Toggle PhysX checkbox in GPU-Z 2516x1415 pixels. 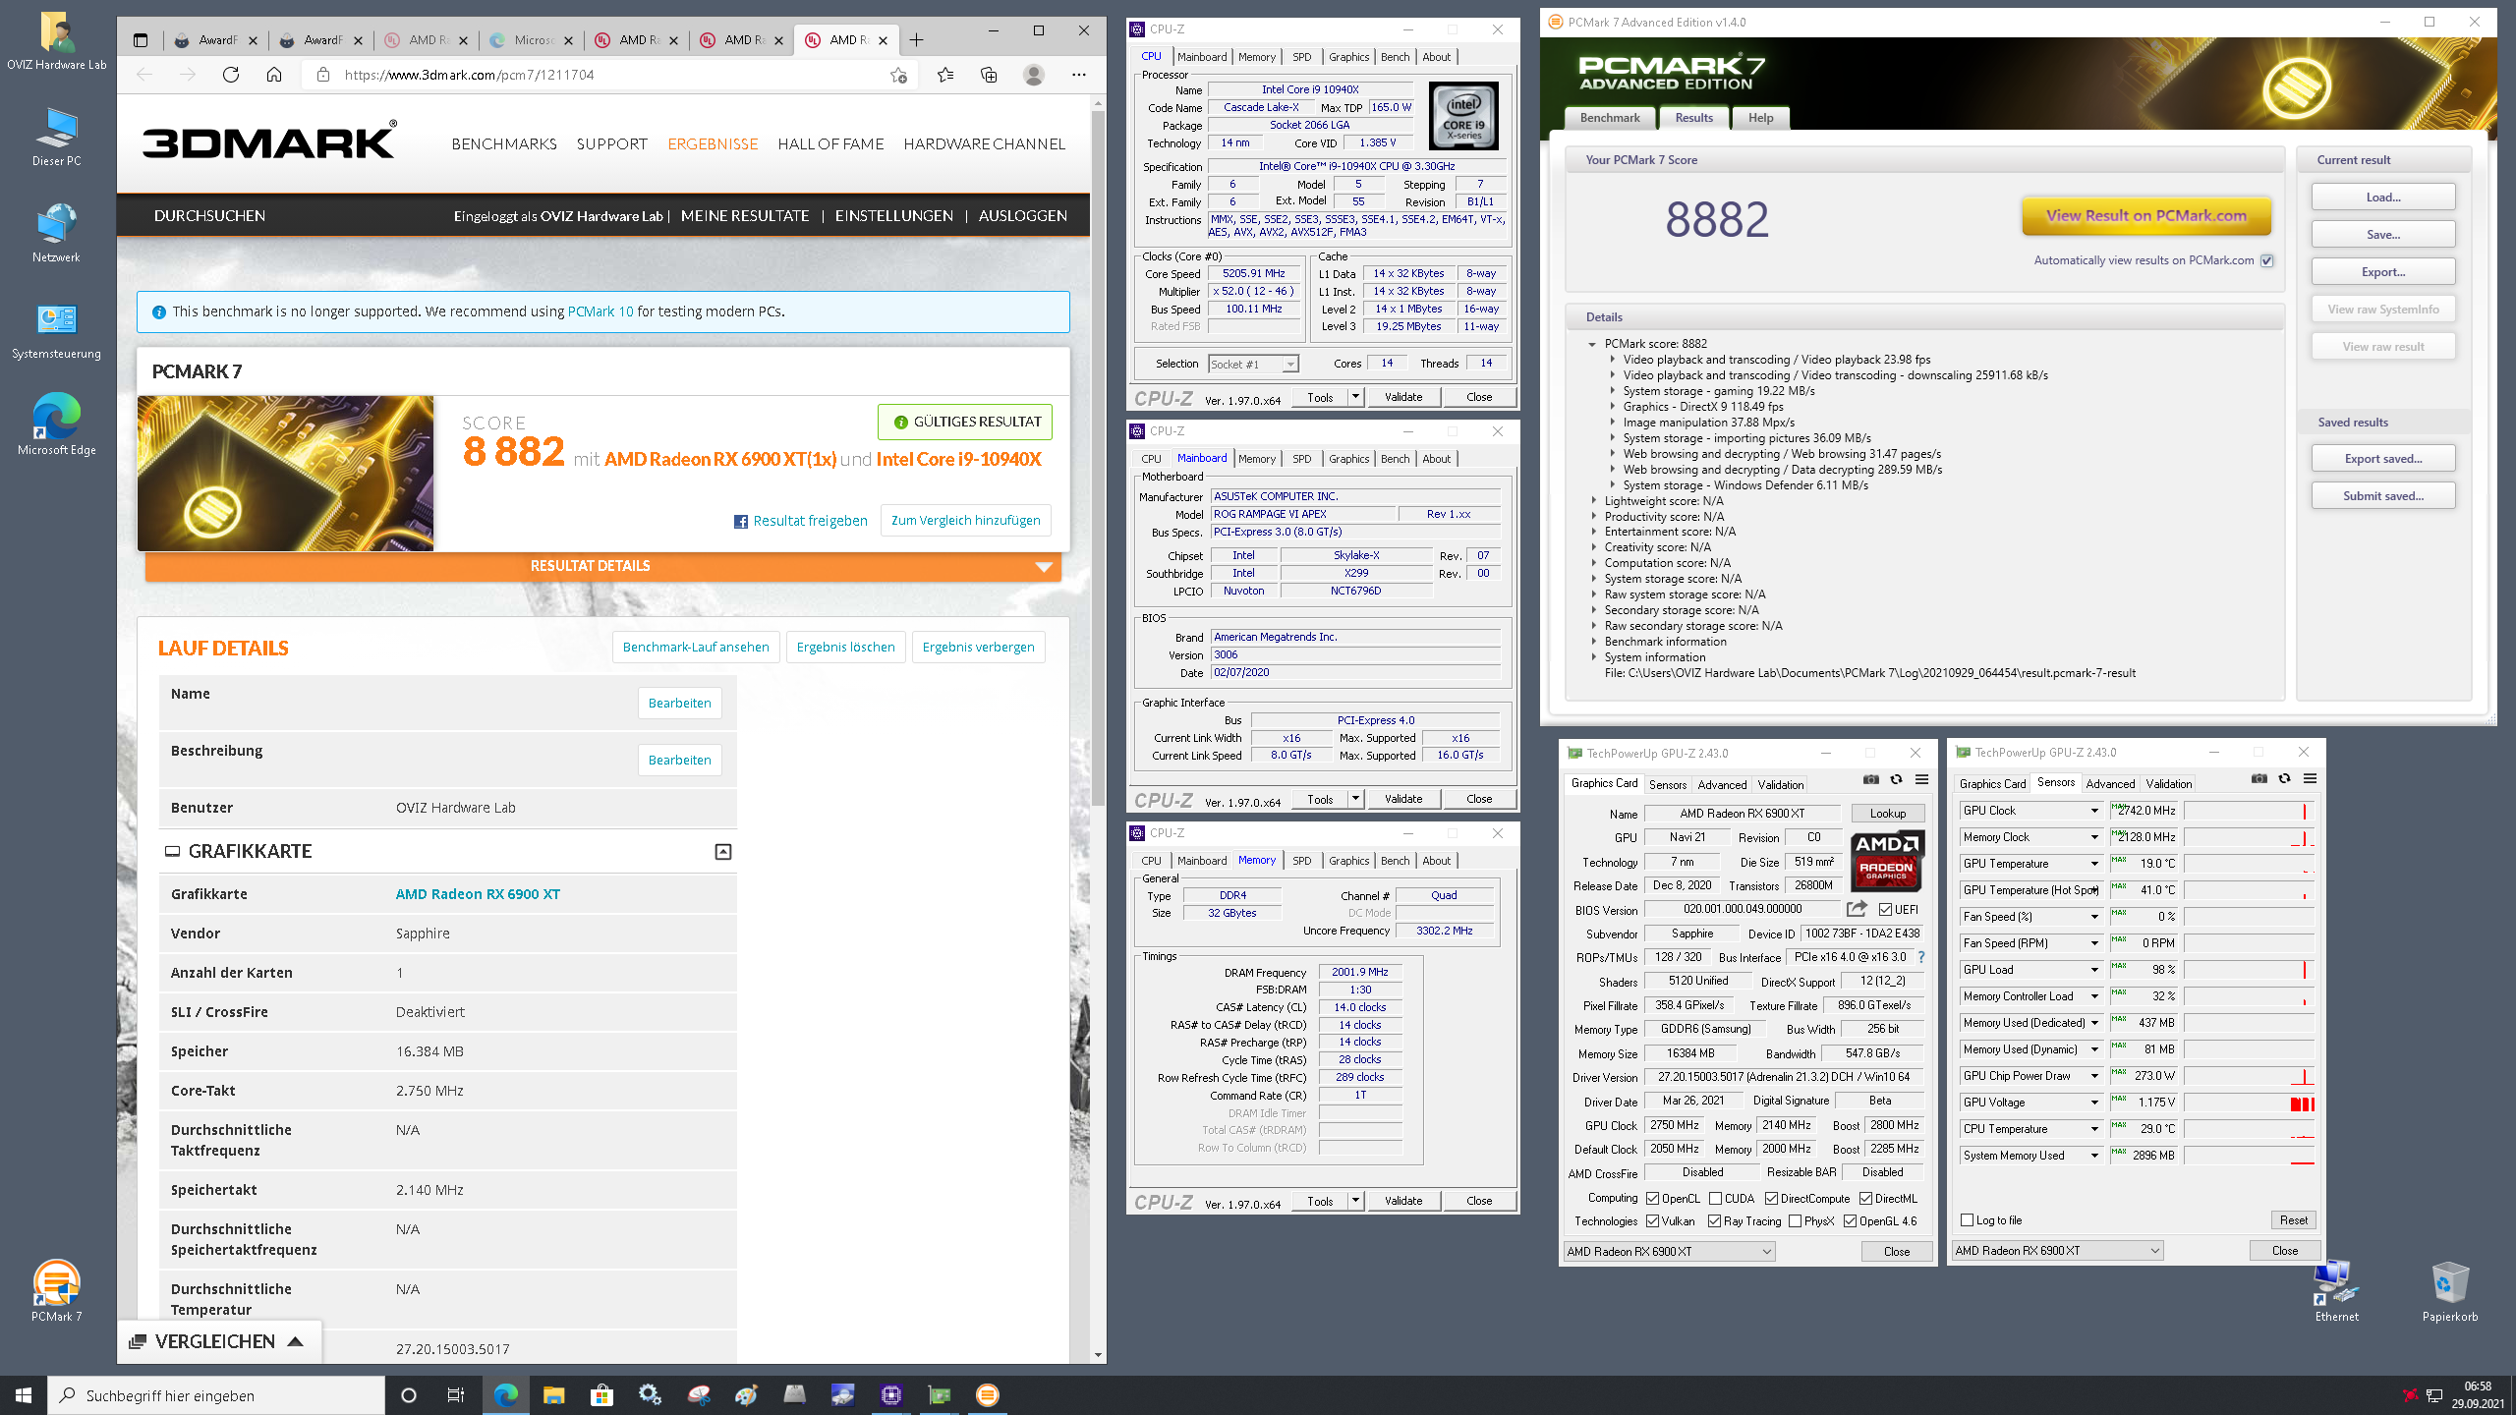click(x=1795, y=1221)
